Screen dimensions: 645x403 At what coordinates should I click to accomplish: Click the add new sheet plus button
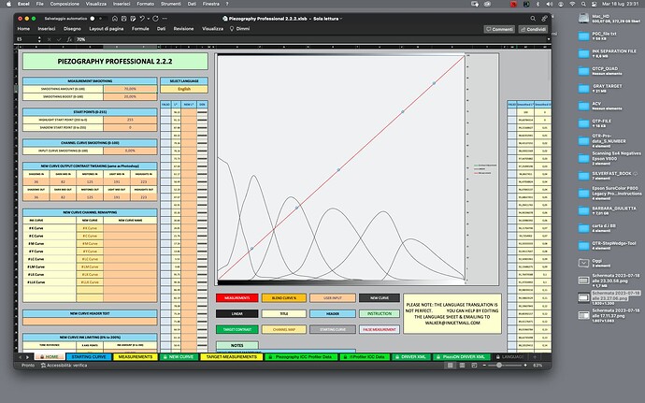(535, 357)
